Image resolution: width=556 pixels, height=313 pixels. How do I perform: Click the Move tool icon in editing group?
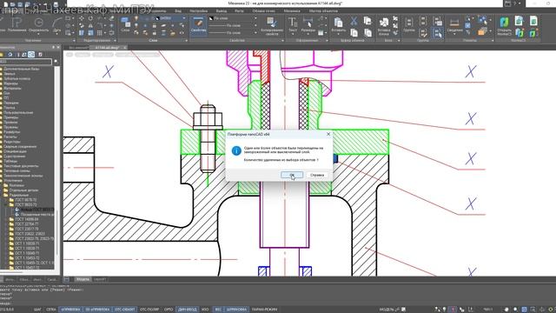82,18
